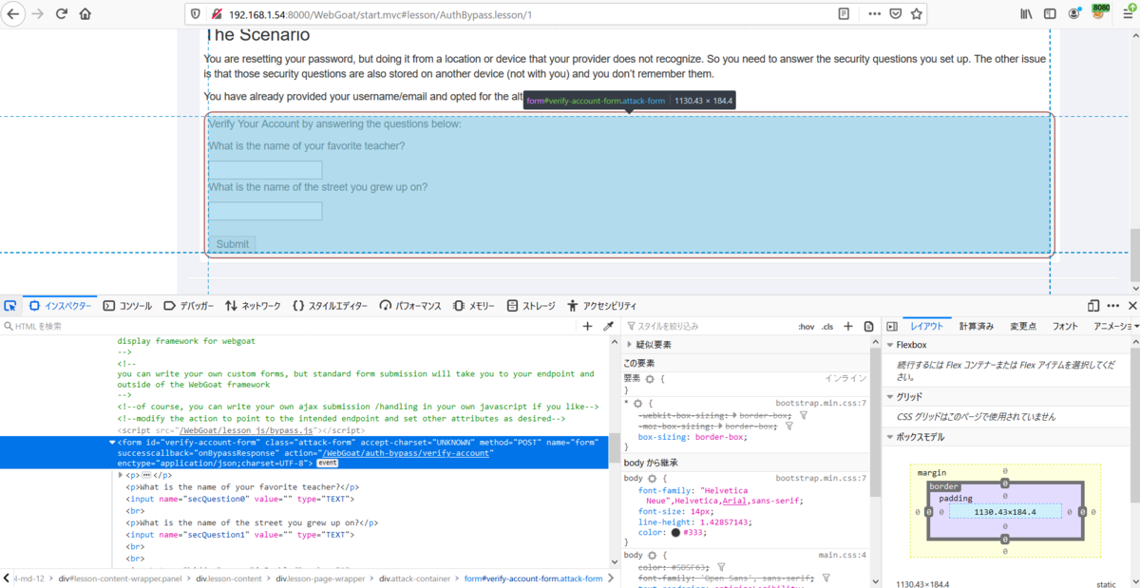The height and width of the screenshot is (588, 1140).
Task: Switch to the デバッガー tab
Action: [189, 306]
